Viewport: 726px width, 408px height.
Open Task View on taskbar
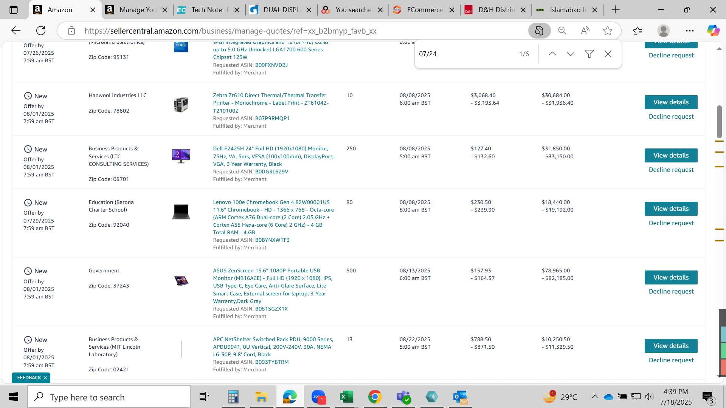[x=204, y=397]
